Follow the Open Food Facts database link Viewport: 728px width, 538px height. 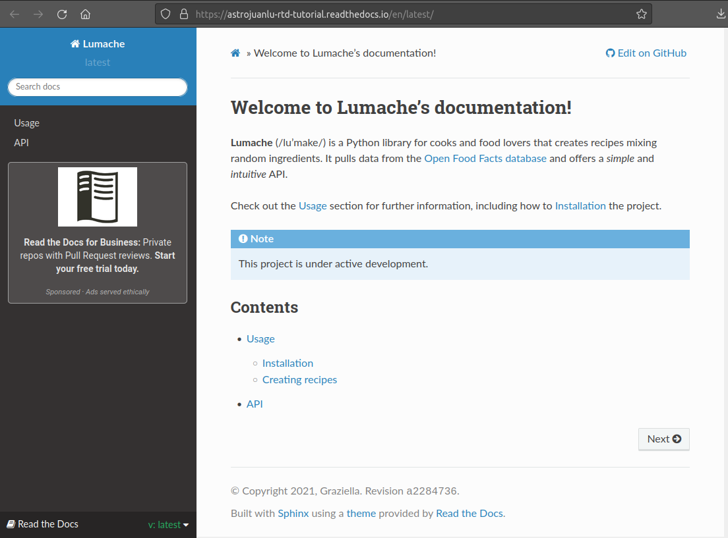485,158
